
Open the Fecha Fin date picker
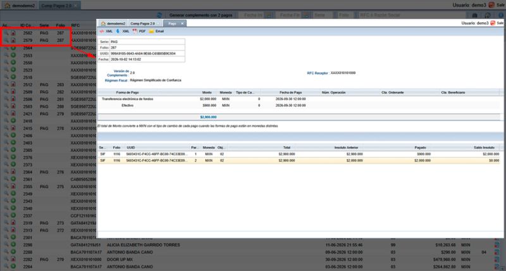click(x=307, y=15)
